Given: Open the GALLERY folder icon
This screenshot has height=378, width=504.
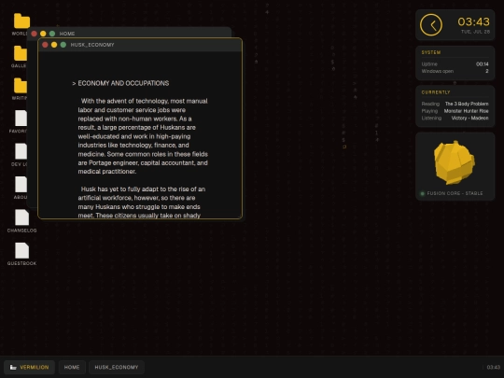Looking at the screenshot, I should click(20, 53).
